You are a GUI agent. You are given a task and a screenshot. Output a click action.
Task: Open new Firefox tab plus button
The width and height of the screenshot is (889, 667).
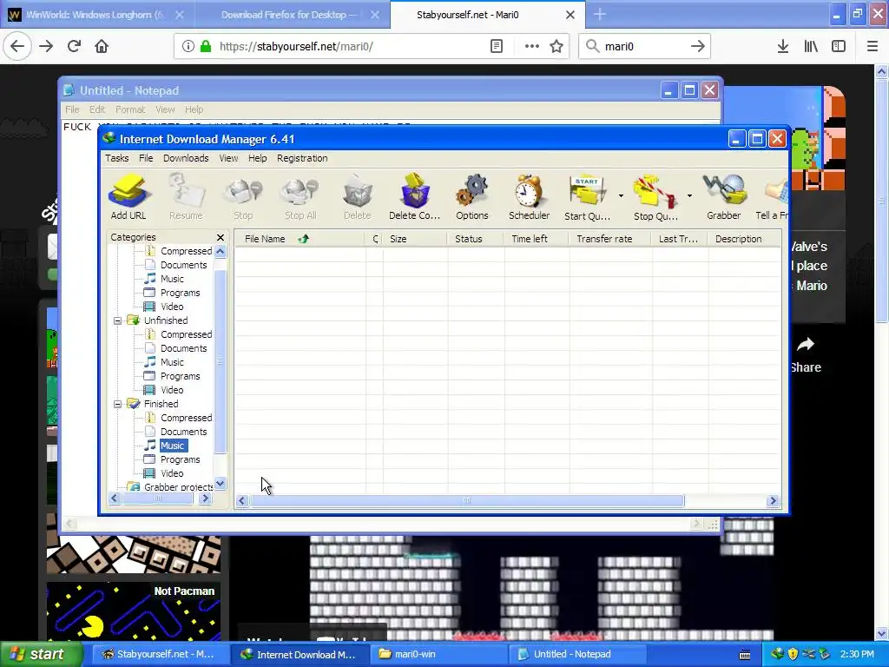pos(600,15)
